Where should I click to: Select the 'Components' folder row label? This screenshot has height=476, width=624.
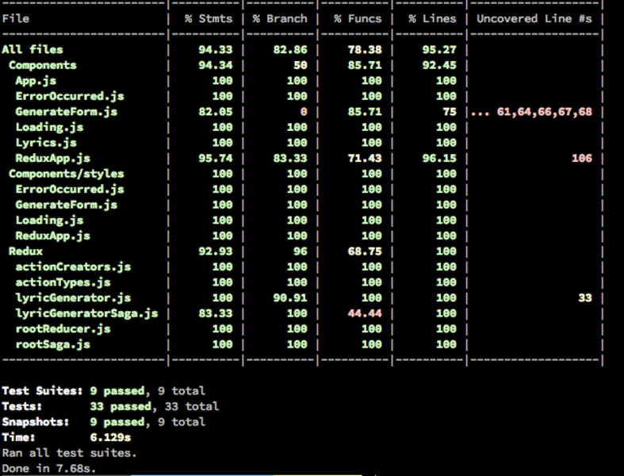point(43,65)
